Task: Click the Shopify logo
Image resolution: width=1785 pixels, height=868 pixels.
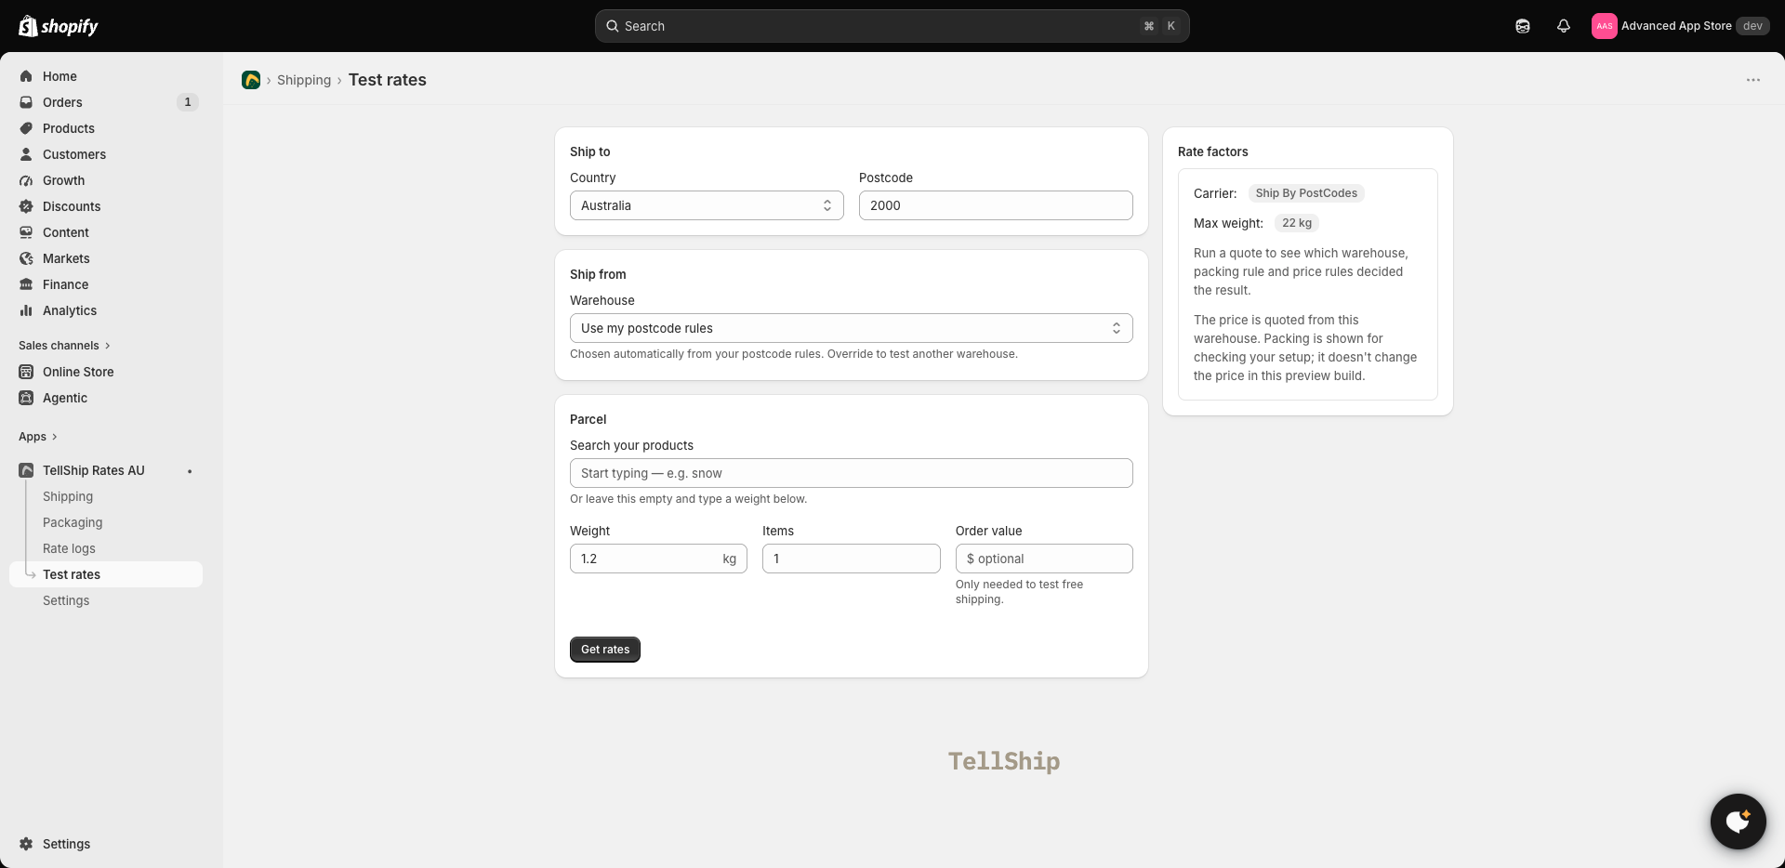Action: (59, 26)
